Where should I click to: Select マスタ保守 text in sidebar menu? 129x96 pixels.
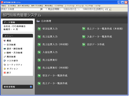click(12, 61)
